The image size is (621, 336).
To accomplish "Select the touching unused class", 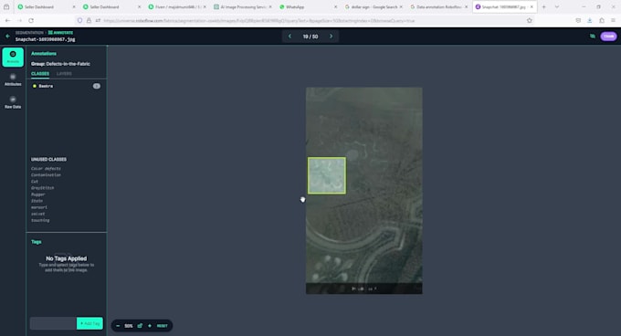I will pos(40,220).
